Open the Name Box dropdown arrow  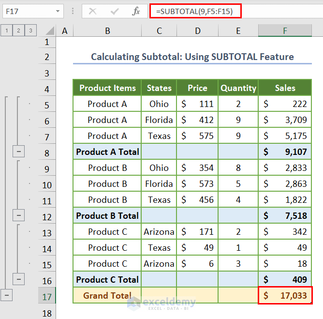pyautogui.click(x=58, y=11)
